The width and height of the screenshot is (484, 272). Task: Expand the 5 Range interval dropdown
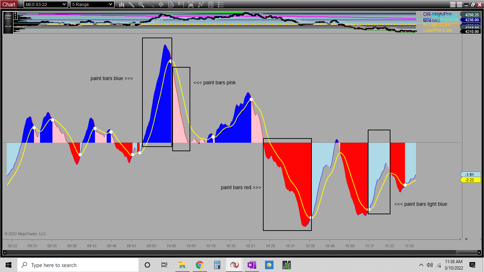click(x=92, y=5)
